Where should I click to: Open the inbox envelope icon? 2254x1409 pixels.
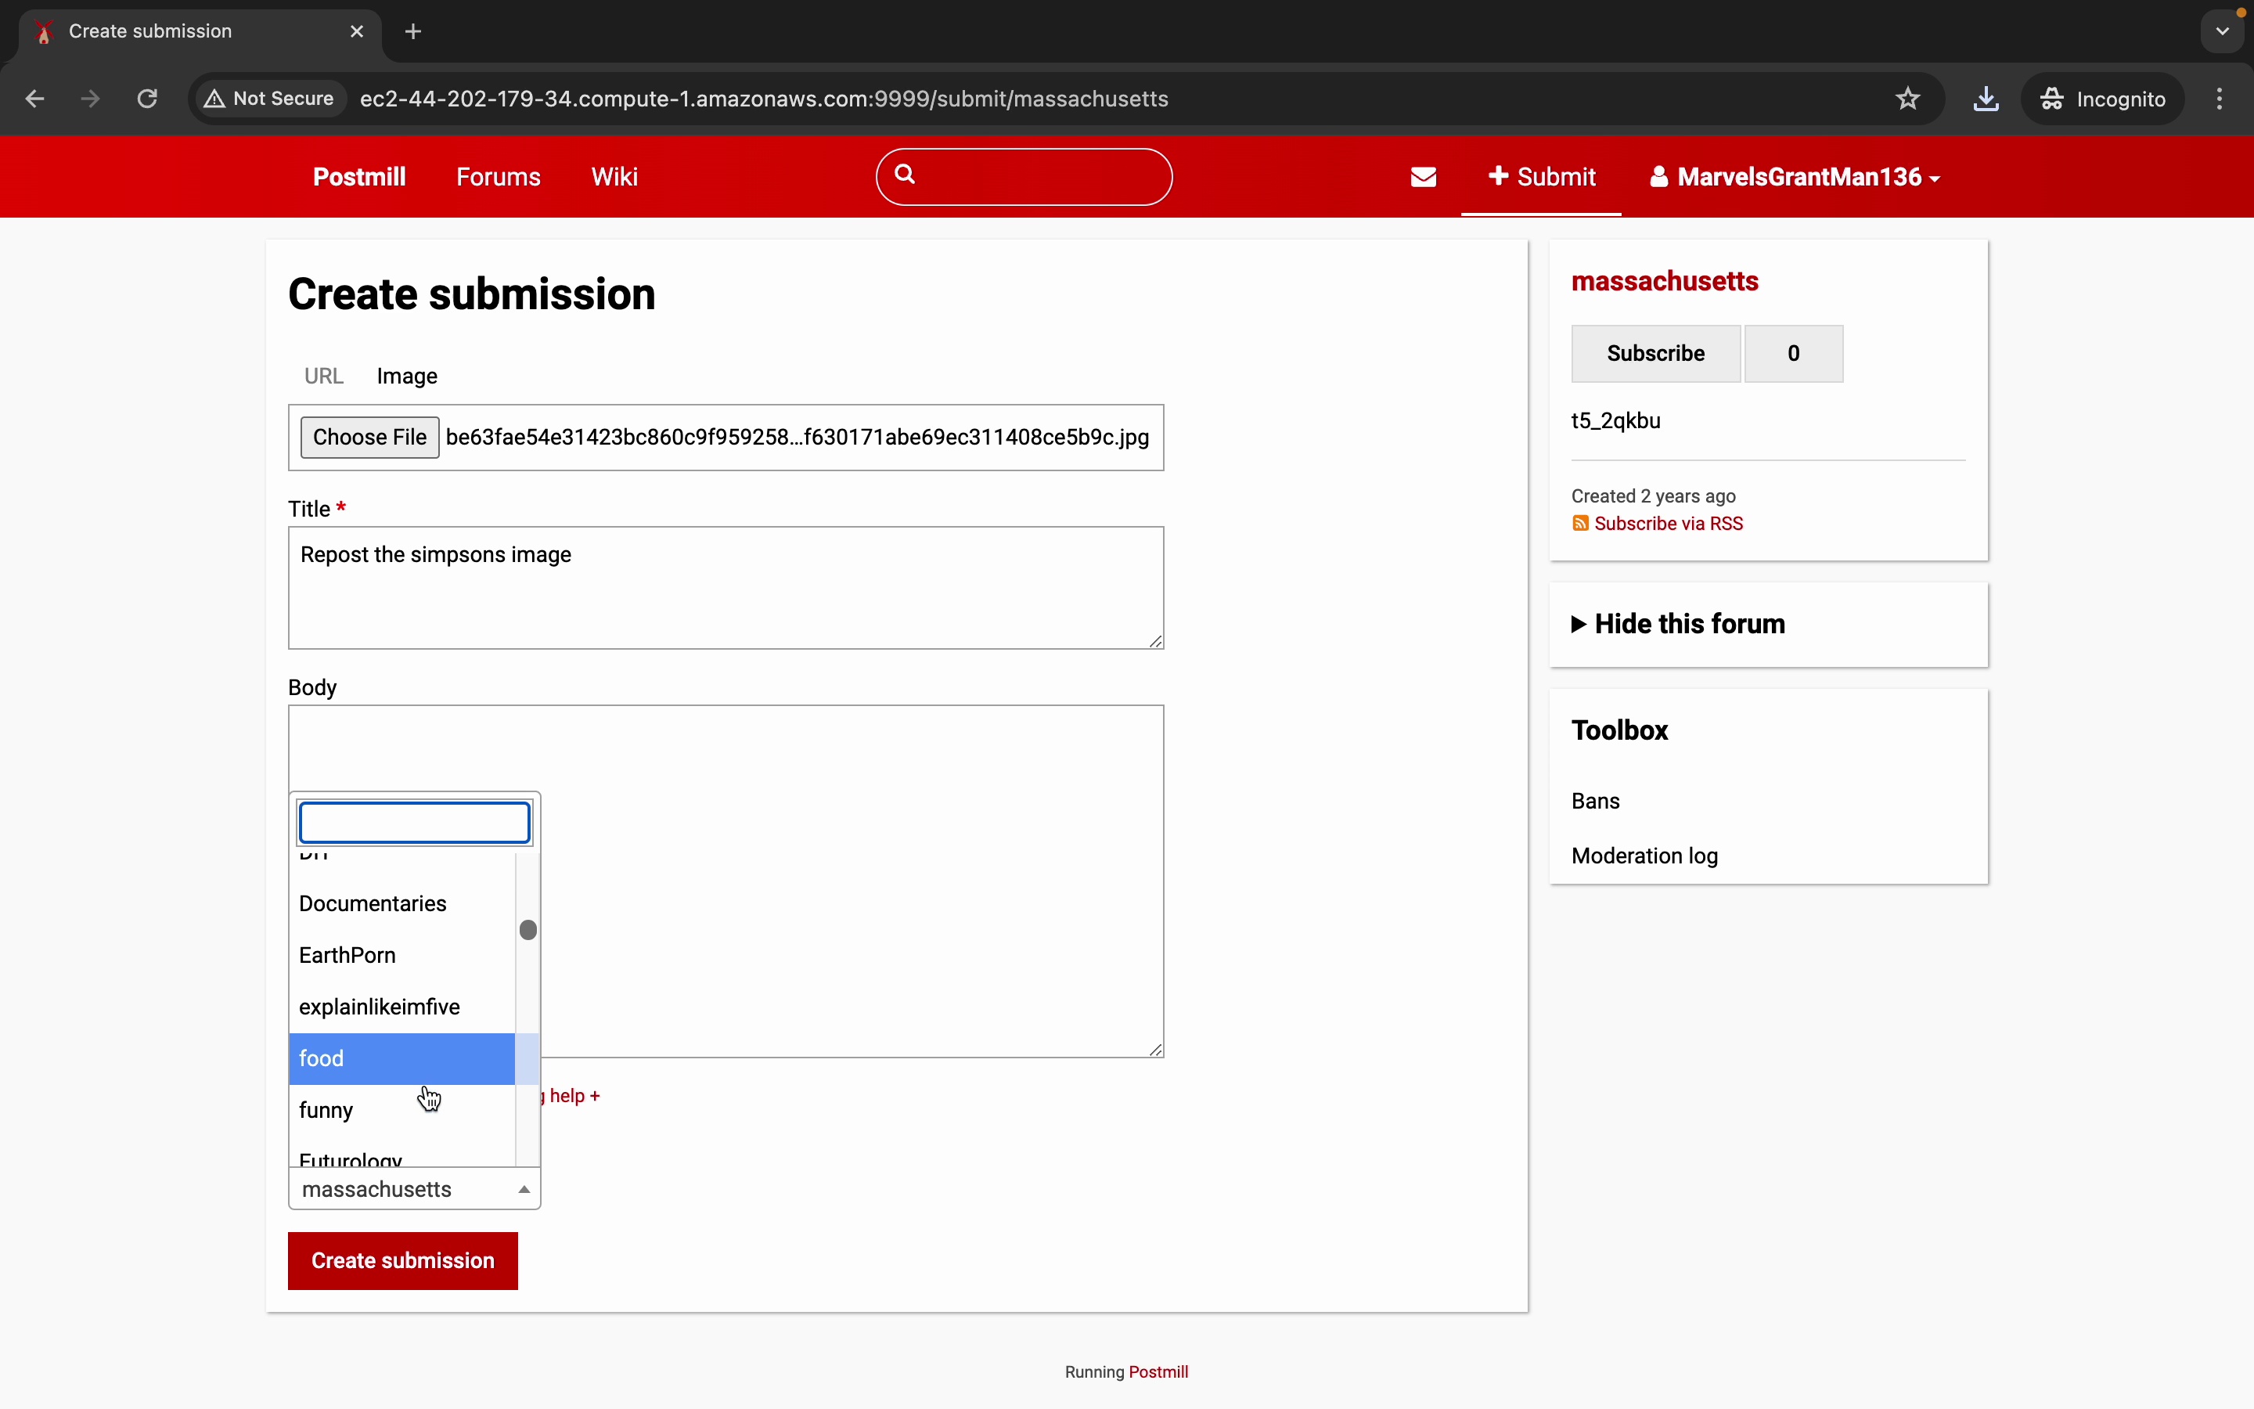1423,177
